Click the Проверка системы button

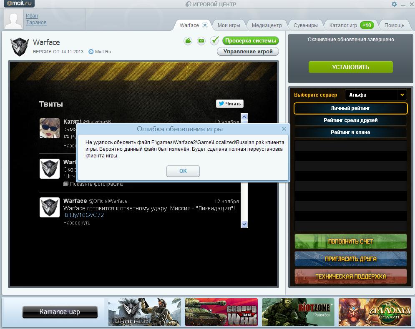click(x=250, y=40)
